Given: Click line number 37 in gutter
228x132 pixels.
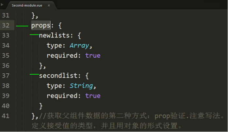Looking at the screenshot, I should coord(6,76).
